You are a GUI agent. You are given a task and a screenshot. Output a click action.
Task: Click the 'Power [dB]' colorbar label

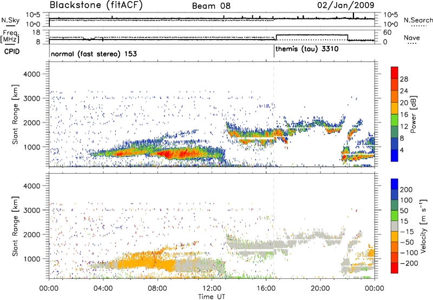point(413,114)
